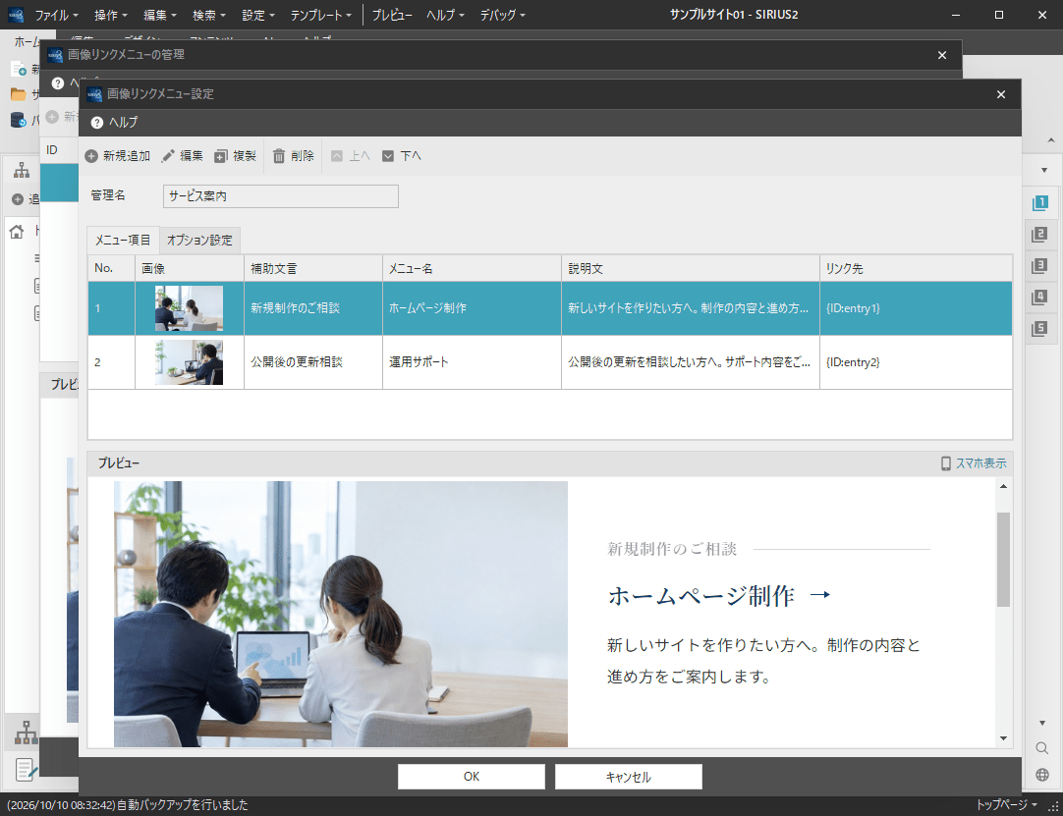Open the デバッグ menu
Image resolution: width=1063 pixels, height=816 pixels.
[x=502, y=15]
